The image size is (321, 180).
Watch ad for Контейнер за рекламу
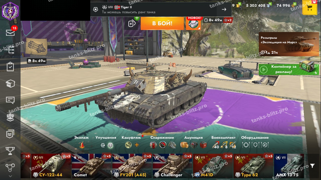[289, 69]
